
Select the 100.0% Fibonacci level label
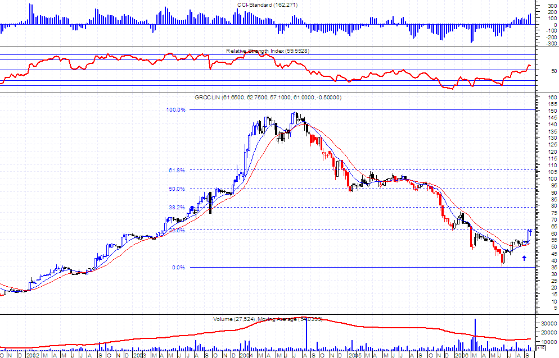176,109
